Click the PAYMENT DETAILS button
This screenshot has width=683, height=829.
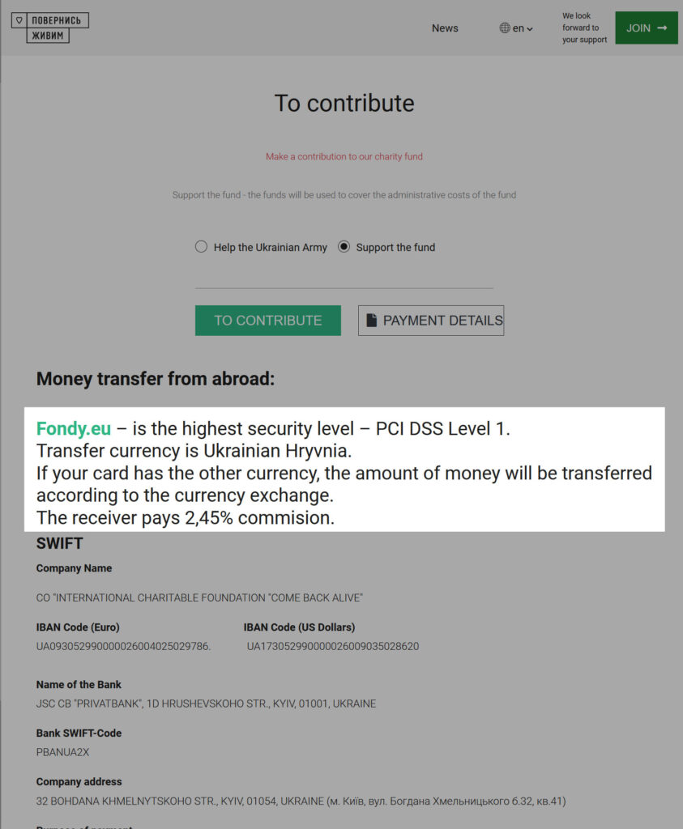coord(431,320)
